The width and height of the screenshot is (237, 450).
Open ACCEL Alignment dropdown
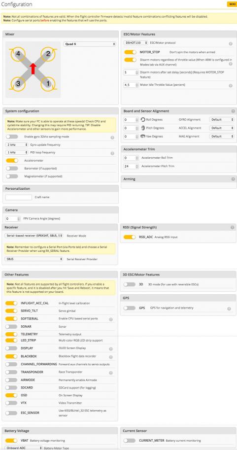[222, 128]
